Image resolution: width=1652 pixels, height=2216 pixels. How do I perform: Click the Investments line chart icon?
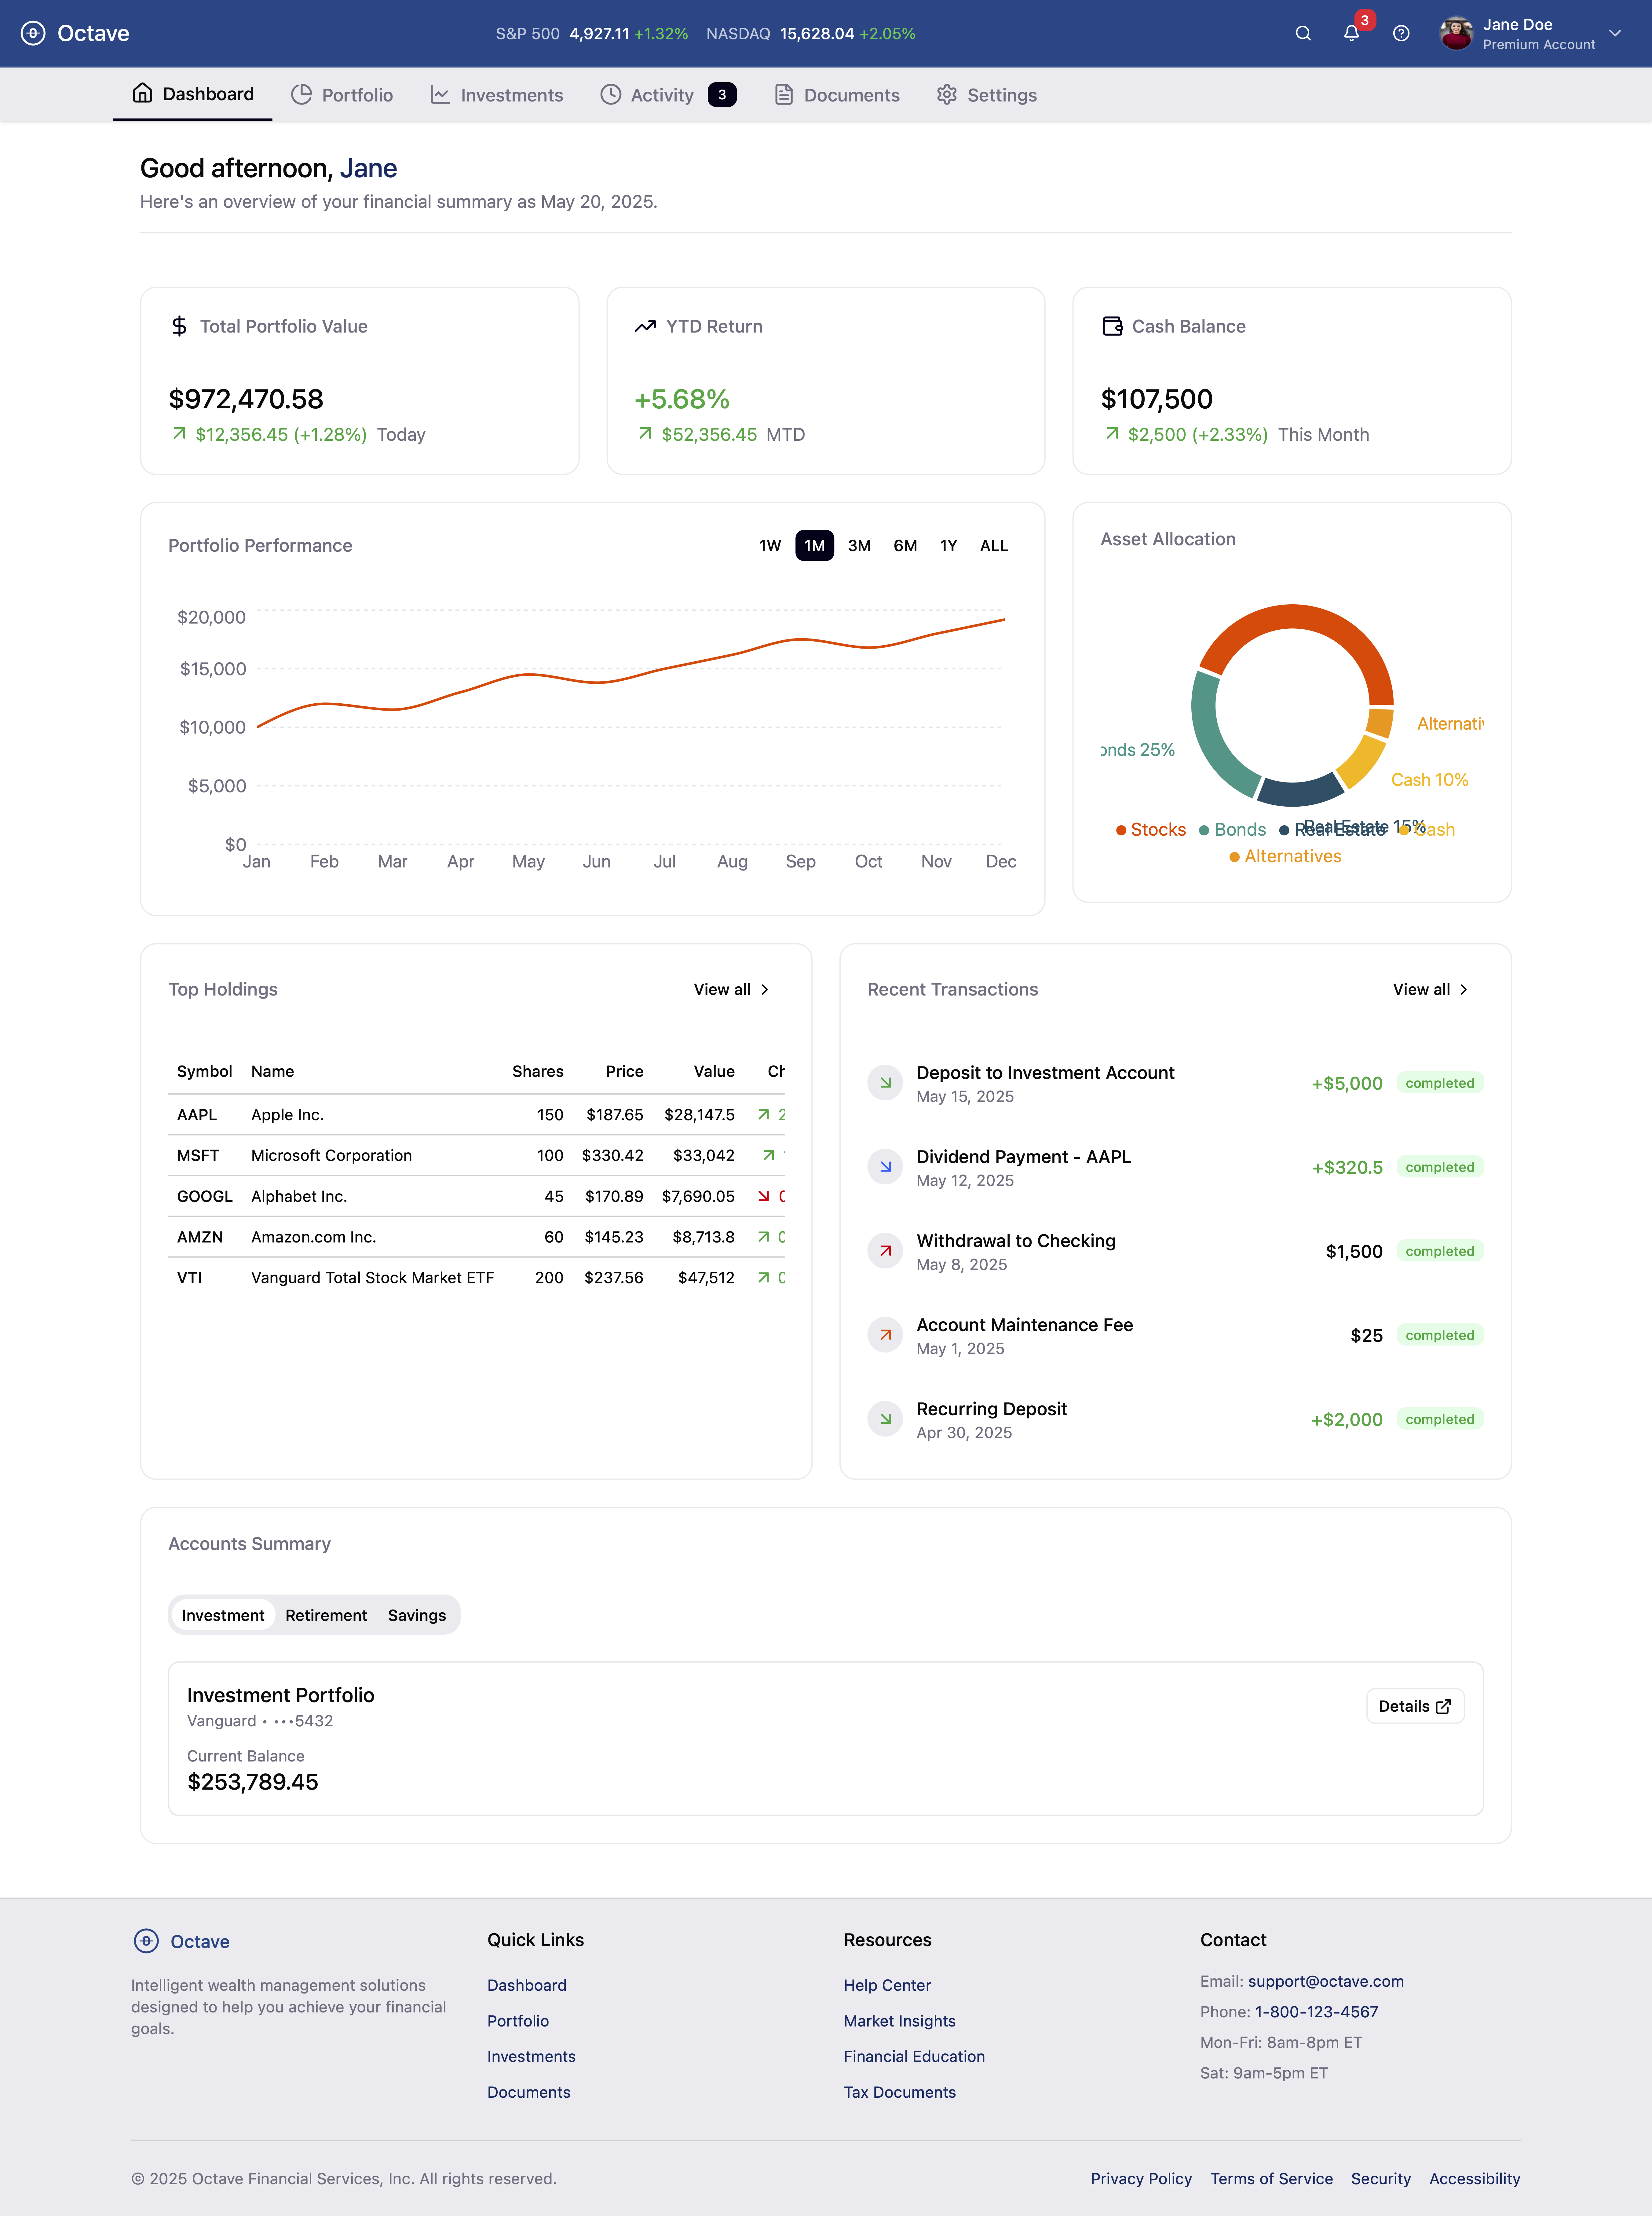click(440, 94)
